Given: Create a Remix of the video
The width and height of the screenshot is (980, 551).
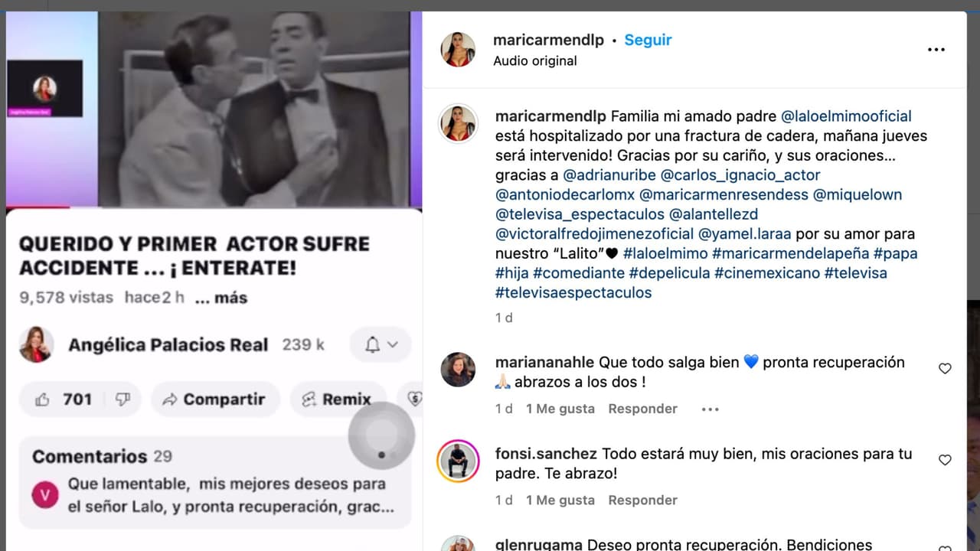Looking at the screenshot, I should [338, 399].
